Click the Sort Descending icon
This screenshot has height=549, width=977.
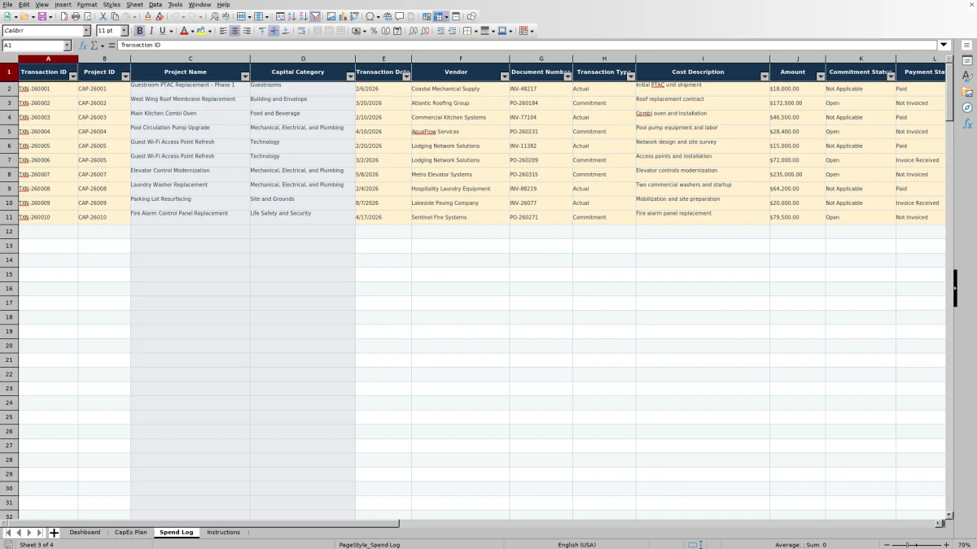[303, 16]
